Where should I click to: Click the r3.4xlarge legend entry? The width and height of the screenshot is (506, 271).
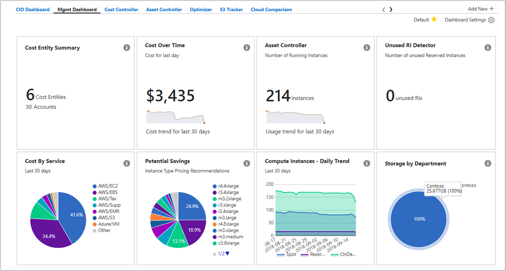[x=226, y=192]
